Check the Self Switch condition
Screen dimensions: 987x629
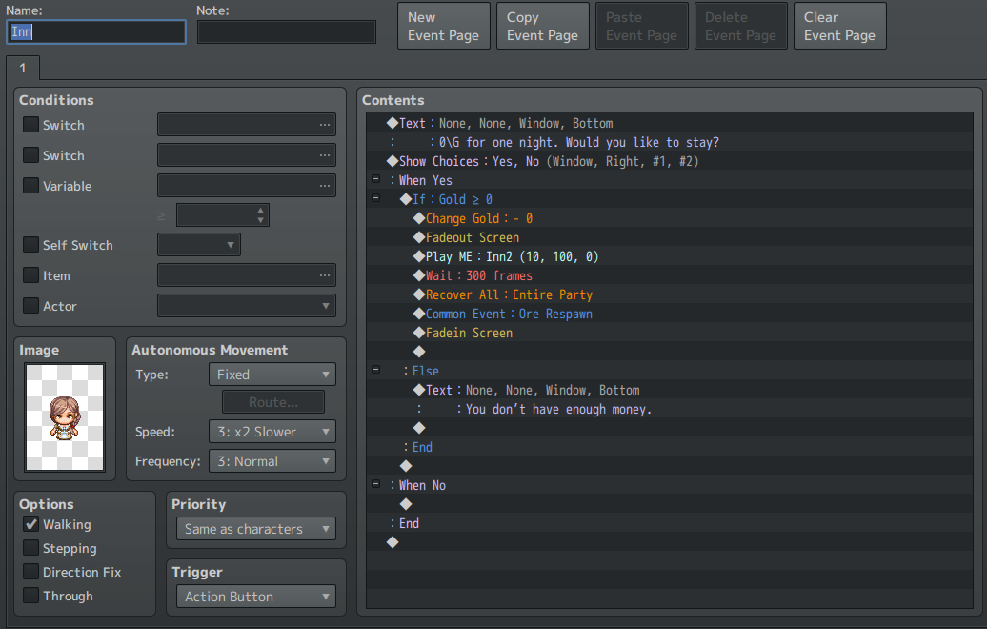coord(30,245)
